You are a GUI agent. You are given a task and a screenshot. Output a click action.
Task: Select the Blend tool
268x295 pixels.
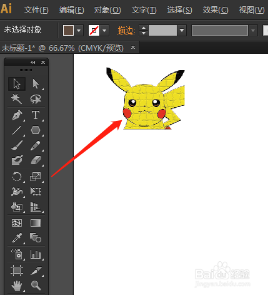(36, 238)
